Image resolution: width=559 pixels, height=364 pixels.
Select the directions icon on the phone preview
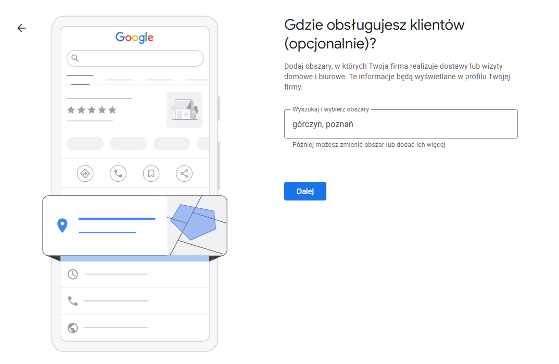coord(85,173)
